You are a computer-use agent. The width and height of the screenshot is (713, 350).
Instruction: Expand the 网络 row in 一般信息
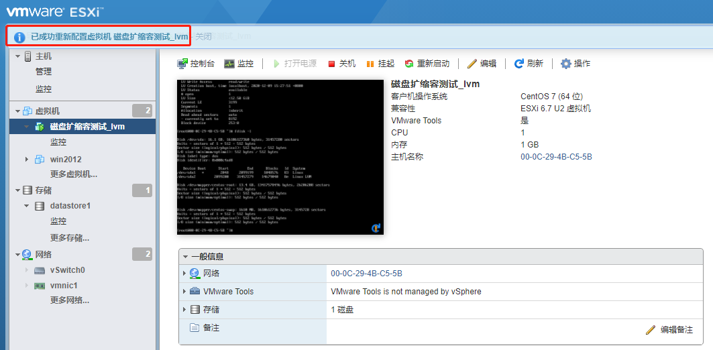184,273
